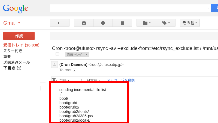
Task: Open the その他 more actions dropdown
Action: click(190, 23)
